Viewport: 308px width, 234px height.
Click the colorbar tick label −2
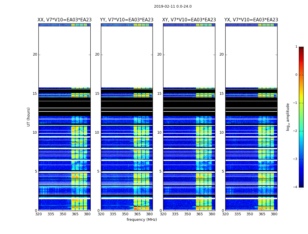pyautogui.click(x=295, y=131)
